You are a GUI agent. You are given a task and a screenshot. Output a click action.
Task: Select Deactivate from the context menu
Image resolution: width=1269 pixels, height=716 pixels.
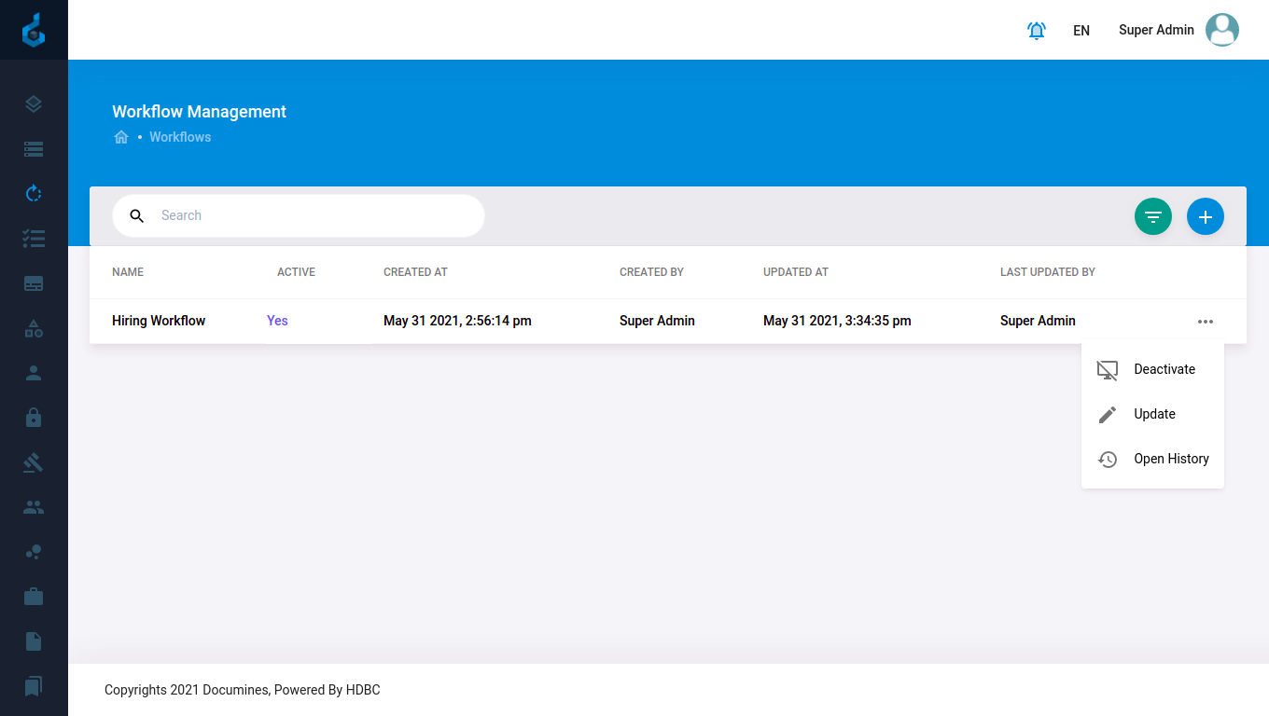[x=1164, y=369]
